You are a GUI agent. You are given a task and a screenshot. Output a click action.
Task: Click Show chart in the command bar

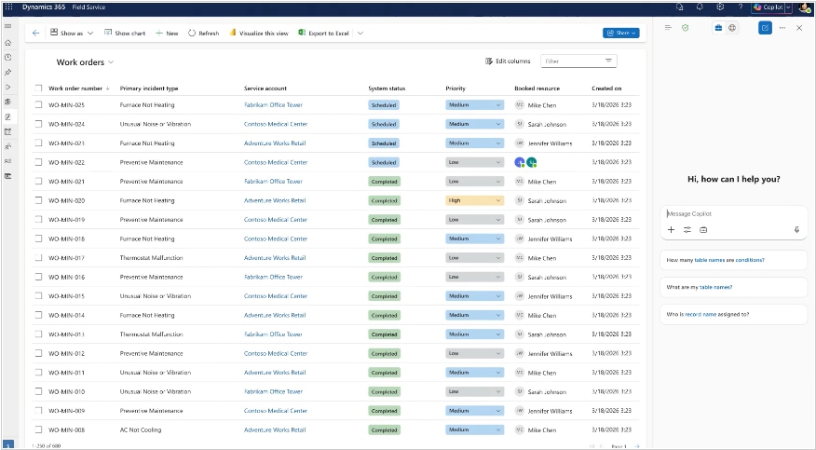pos(125,33)
